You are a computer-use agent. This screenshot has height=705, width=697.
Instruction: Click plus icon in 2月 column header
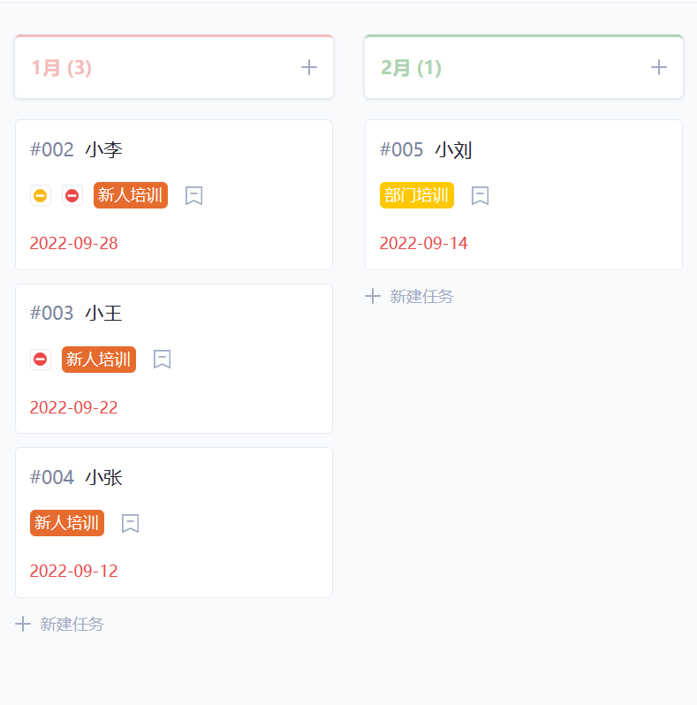coord(658,67)
